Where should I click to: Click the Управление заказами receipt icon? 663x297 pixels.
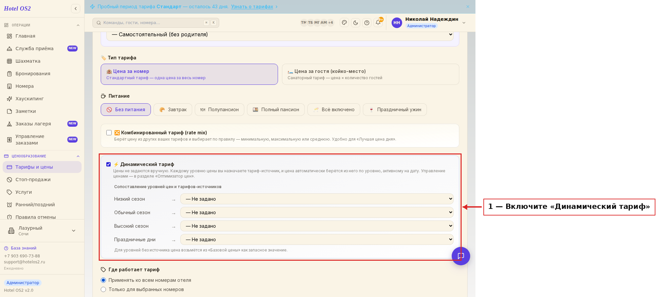pos(10,140)
